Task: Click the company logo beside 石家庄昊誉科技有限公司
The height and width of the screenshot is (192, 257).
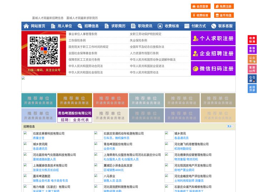Action: click(x=28, y=135)
